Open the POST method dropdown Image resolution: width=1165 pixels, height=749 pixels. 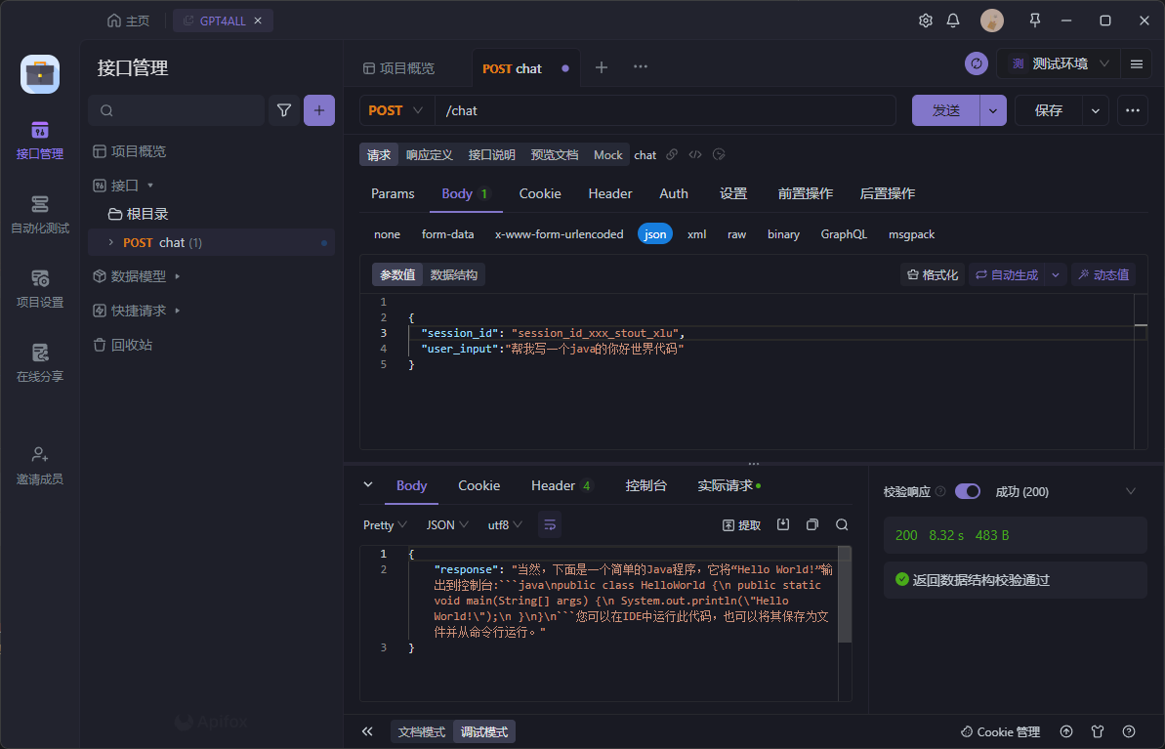(x=396, y=110)
